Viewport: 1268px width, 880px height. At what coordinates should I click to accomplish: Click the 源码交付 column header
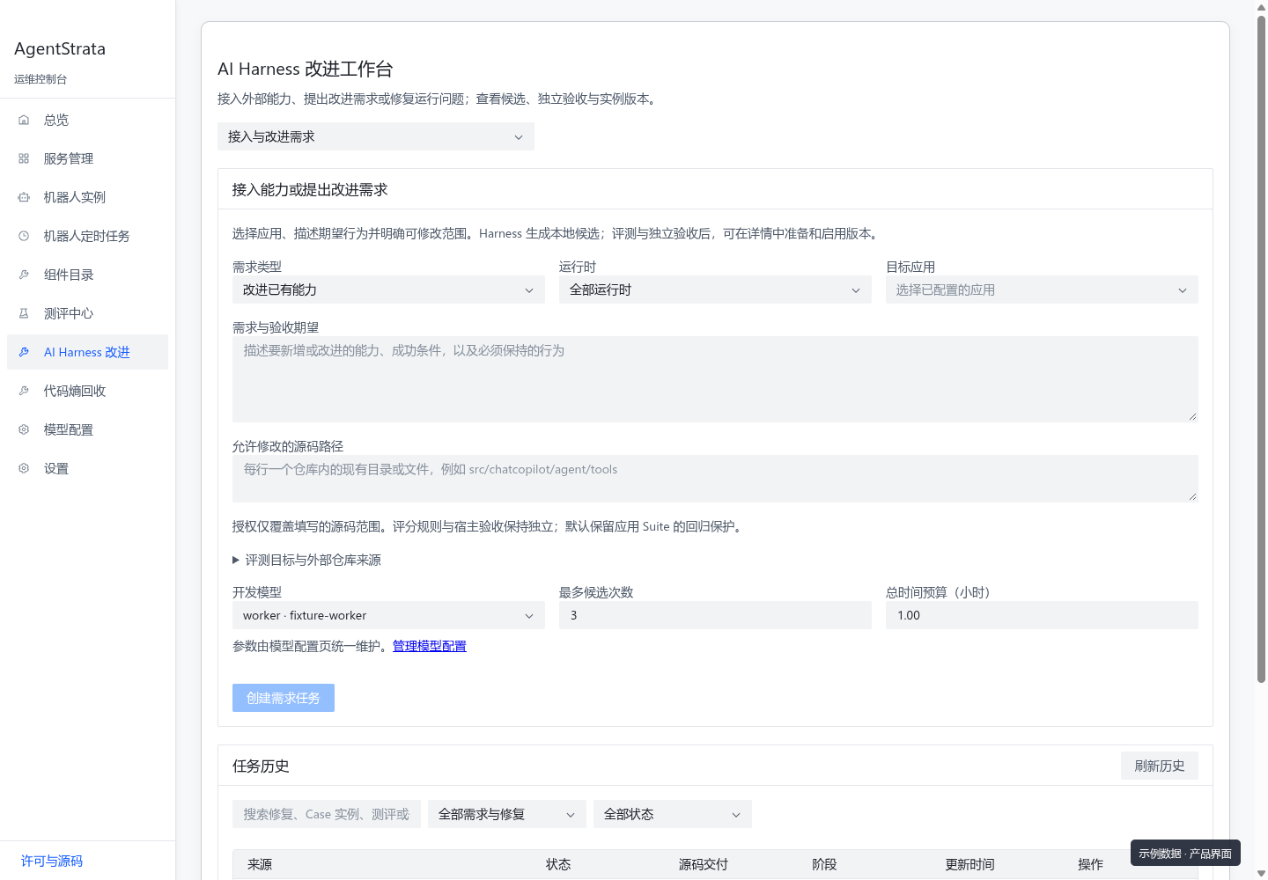point(704,864)
